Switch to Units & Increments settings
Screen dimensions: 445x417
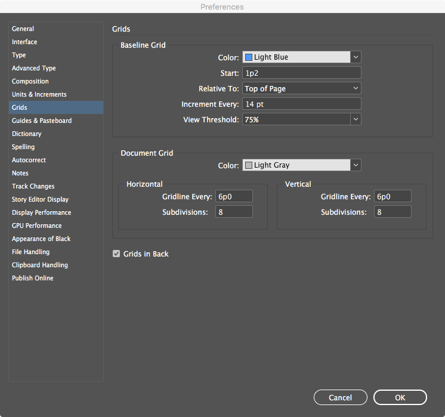pos(39,94)
